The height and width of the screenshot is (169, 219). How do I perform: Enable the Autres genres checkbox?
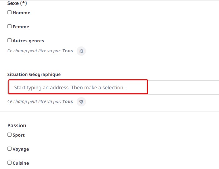[10, 40]
